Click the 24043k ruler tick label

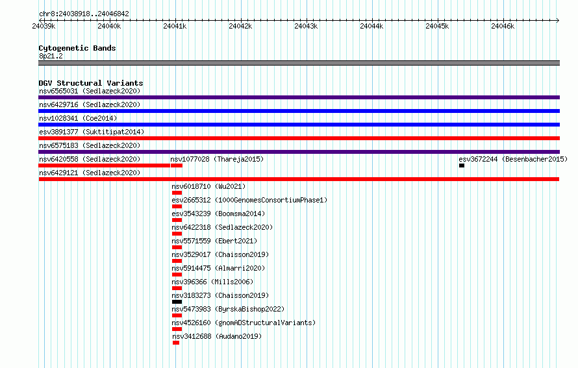(x=306, y=26)
